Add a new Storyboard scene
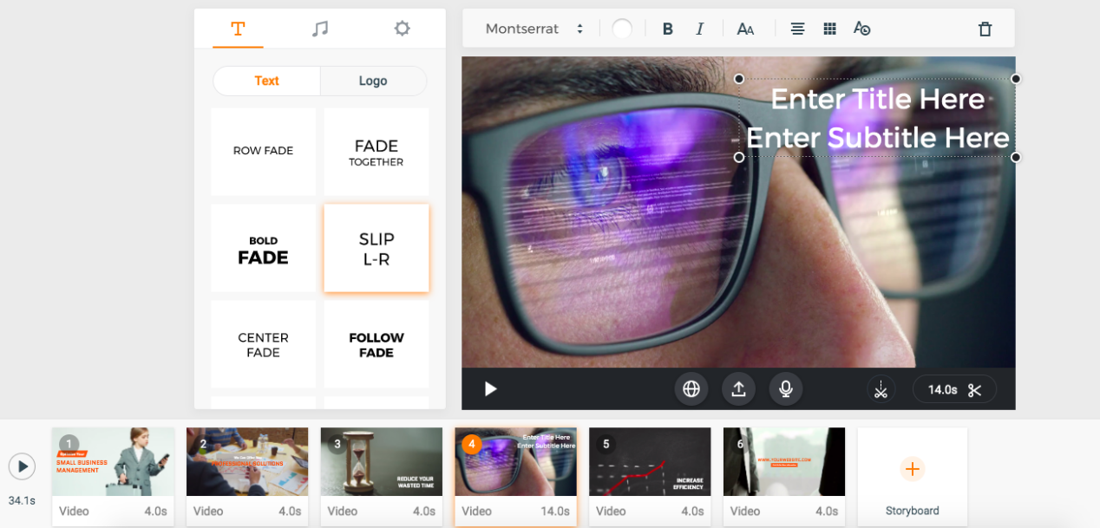This screenshot has height=528, width=1100. [x=913, y=477]
